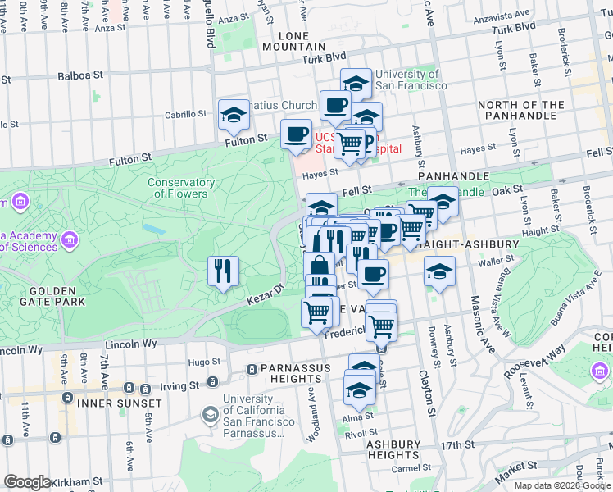The width and height of the screenshot is (613, 492).
Task: Select the transit stop icon right of Irving St label
Action: tap(213, 382)
